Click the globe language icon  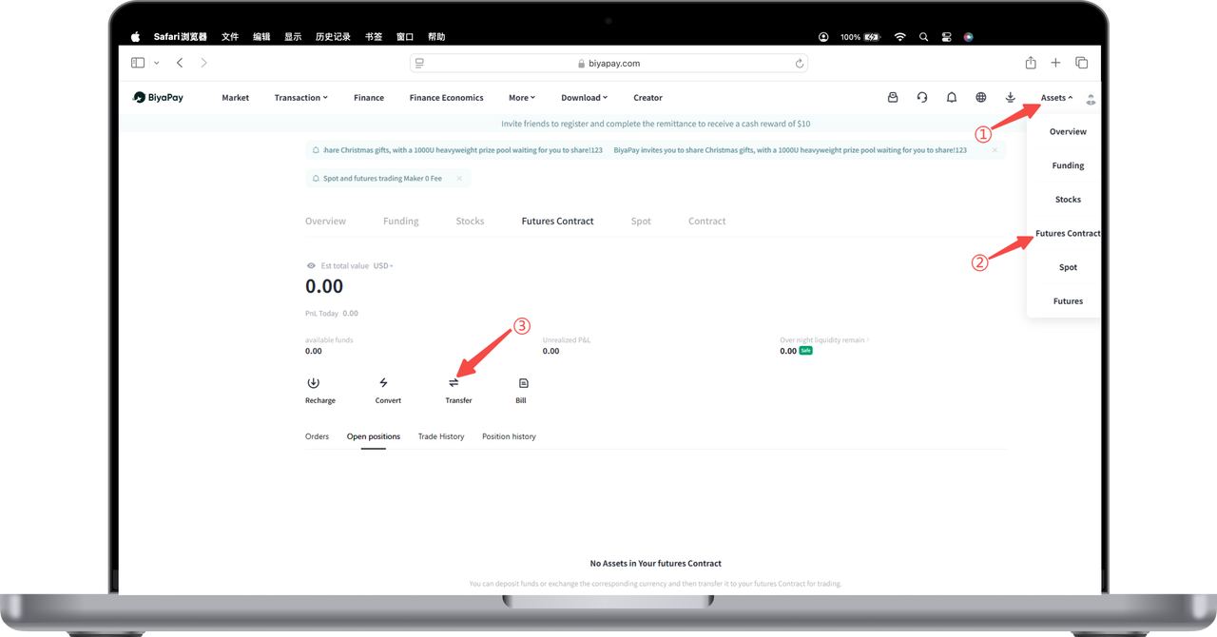[x=981, y=97]
